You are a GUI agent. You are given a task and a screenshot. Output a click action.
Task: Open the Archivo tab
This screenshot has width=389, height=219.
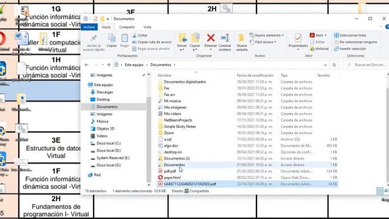click(89, 27)
